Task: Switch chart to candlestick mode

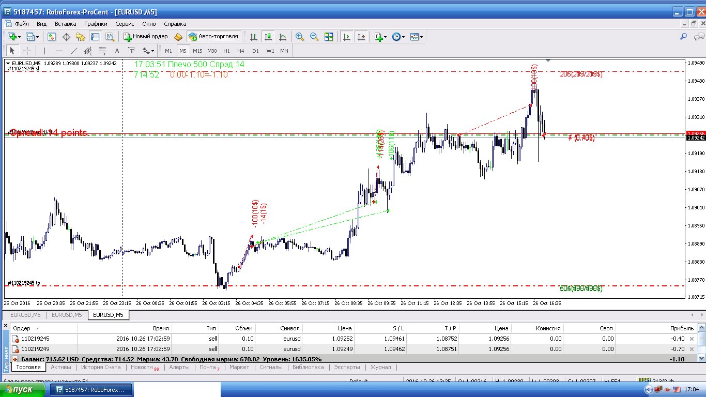Action: pyautogui.click(x=268, y=37)
